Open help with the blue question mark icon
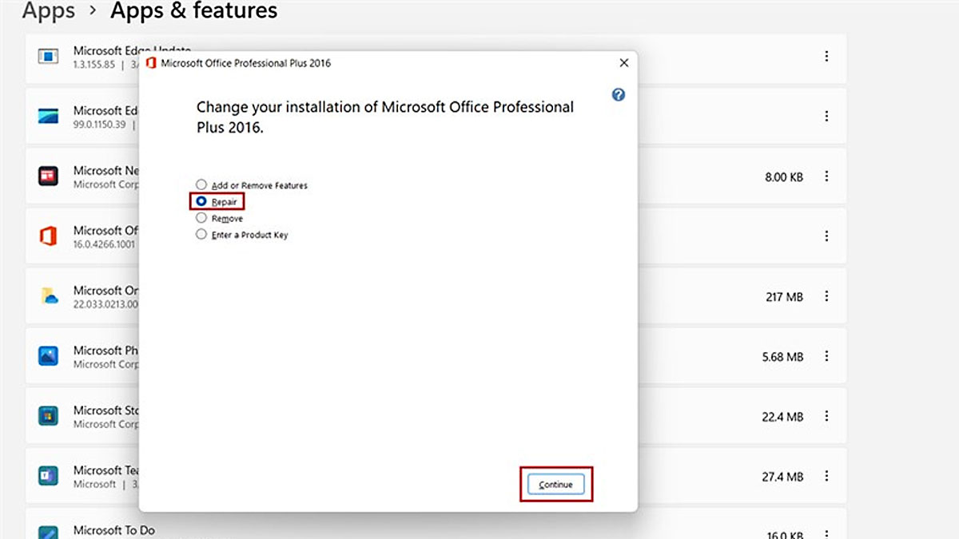 pos(618,94)
